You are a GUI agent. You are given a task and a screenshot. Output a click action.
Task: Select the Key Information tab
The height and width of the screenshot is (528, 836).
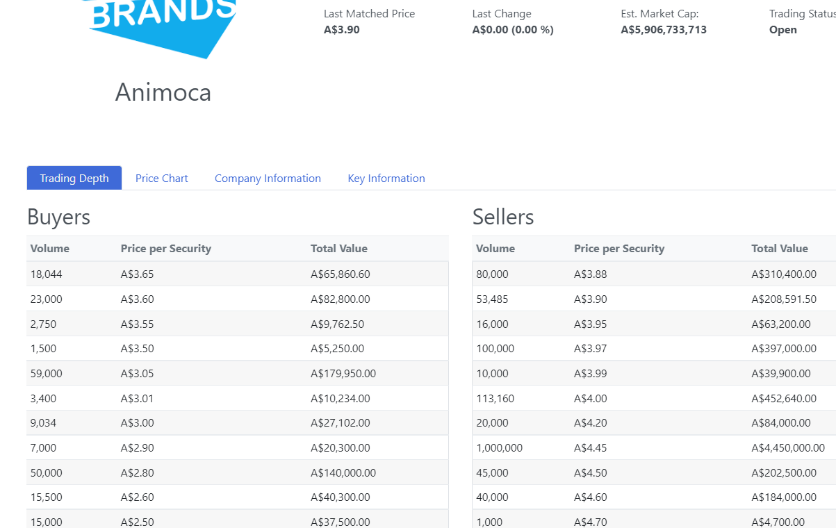click(x=386, y=179)
